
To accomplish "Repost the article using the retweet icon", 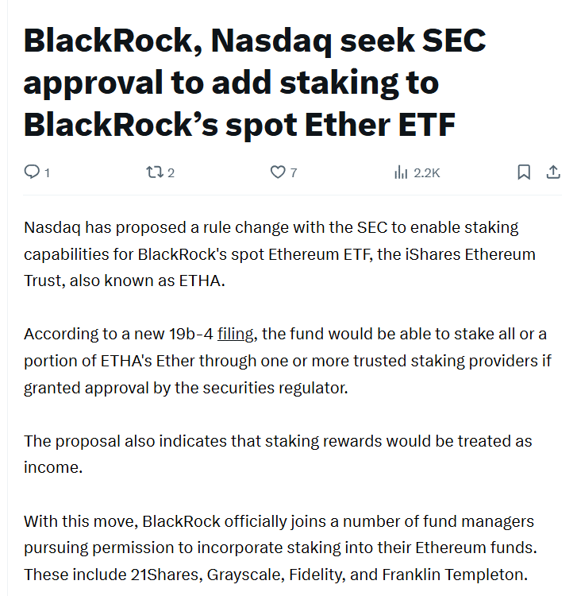I will click(x=153, y=172).
